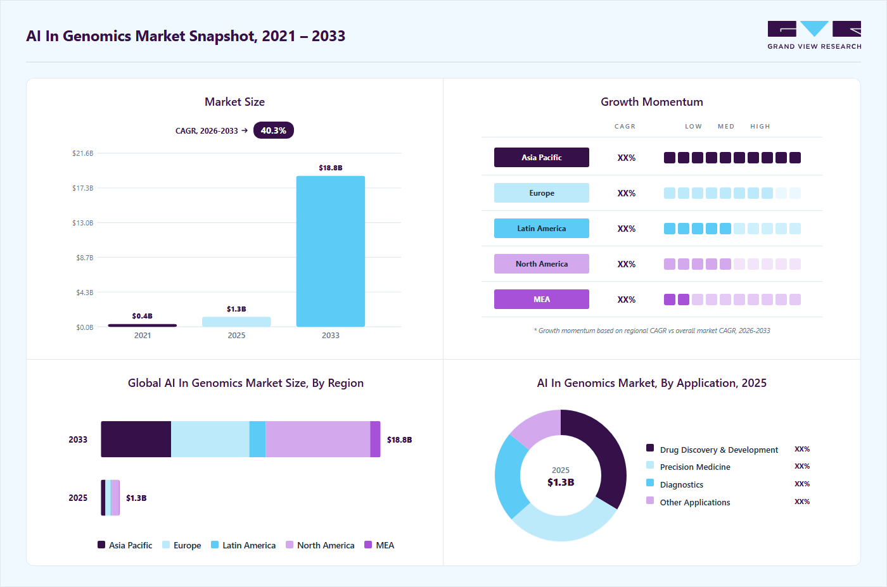Click the MEA label in Growth Momentum

pyautogui.click(x=542, y=300)
